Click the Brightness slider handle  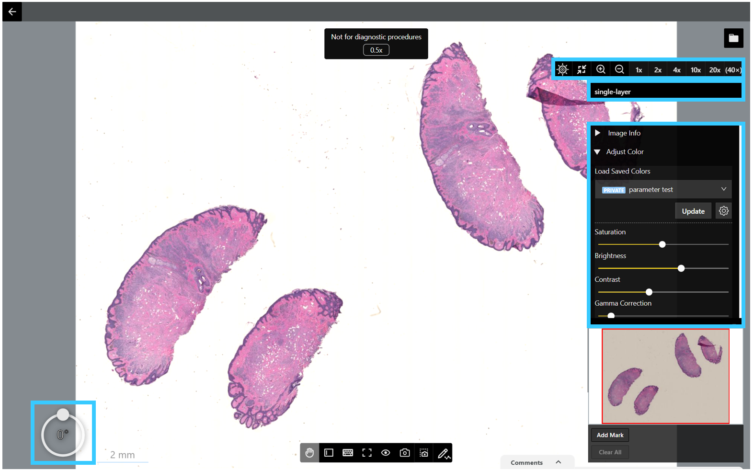pyautogui.click(x=681, y=268)
